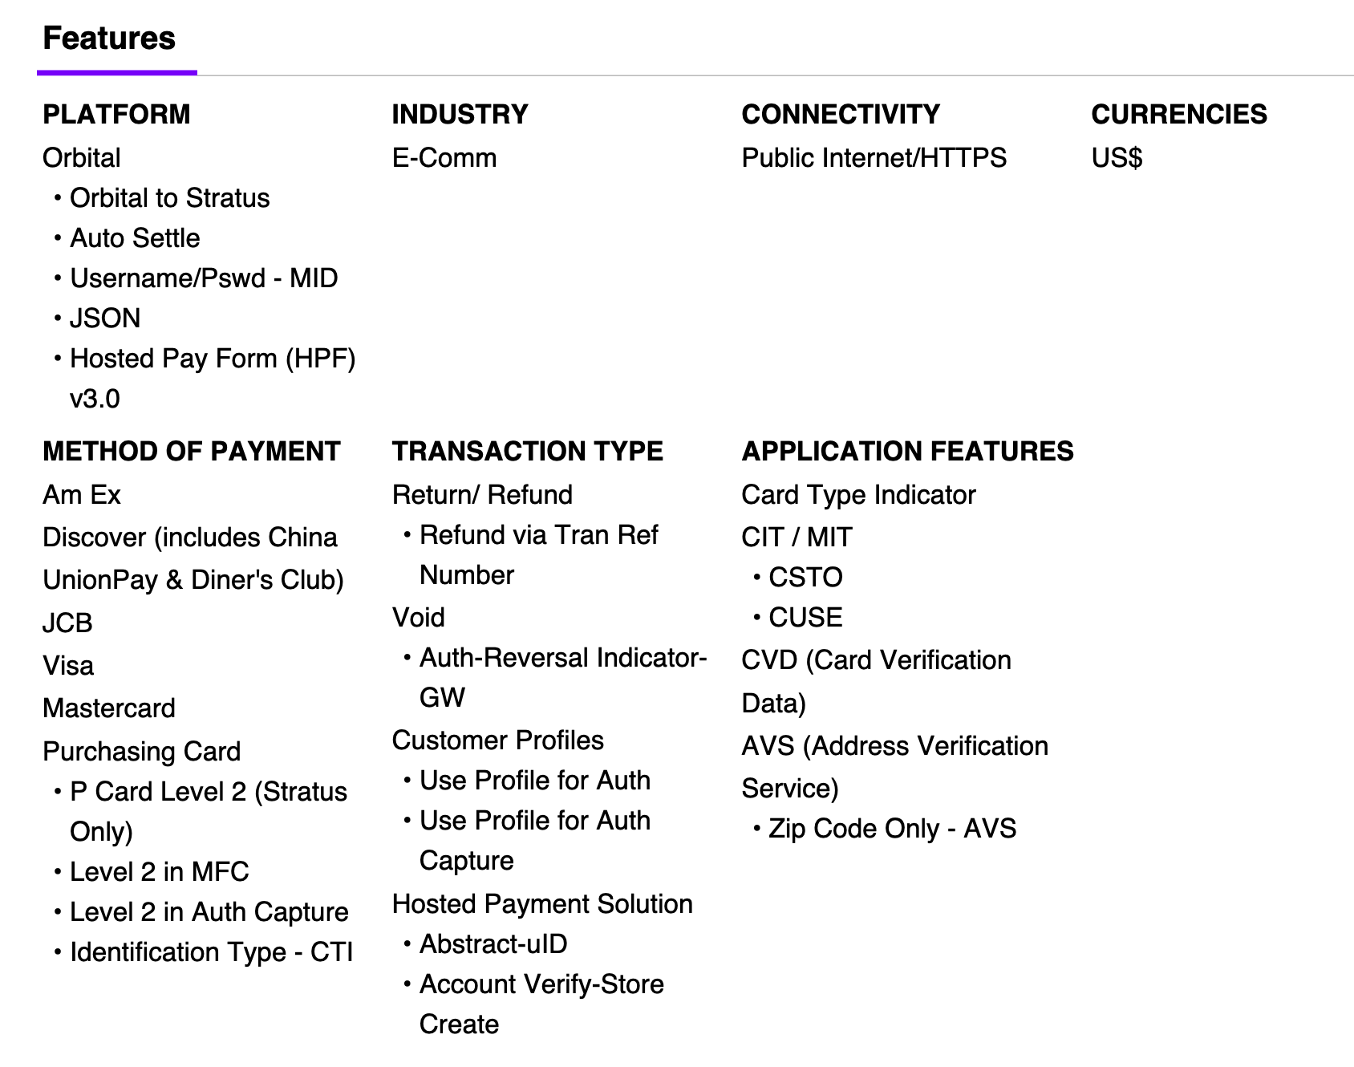This screenshot has width=1354, height=1067.
Task: Click the US$ currency entry
Action: [1117, 158]
